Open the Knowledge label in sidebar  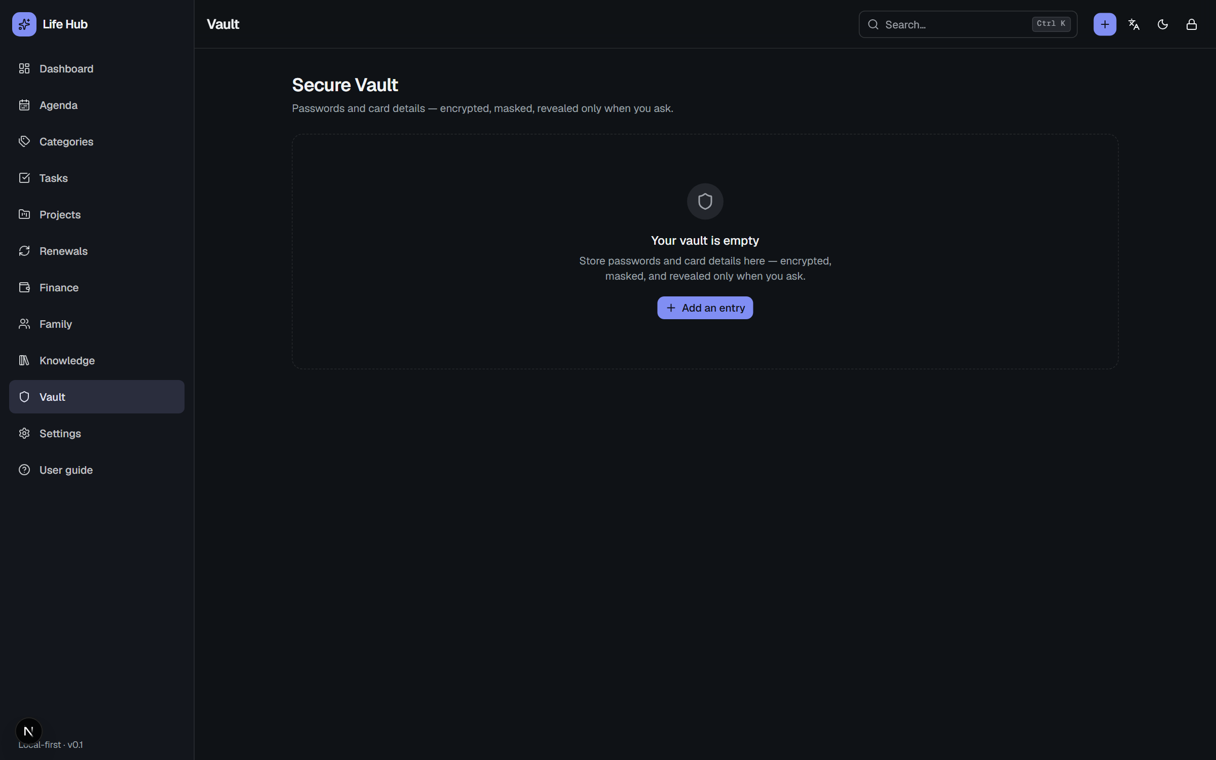point(67,360)
